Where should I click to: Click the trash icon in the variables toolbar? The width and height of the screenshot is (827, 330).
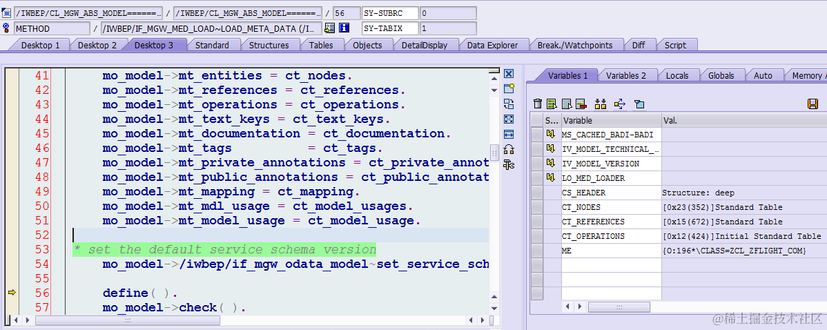click(538, 104)
